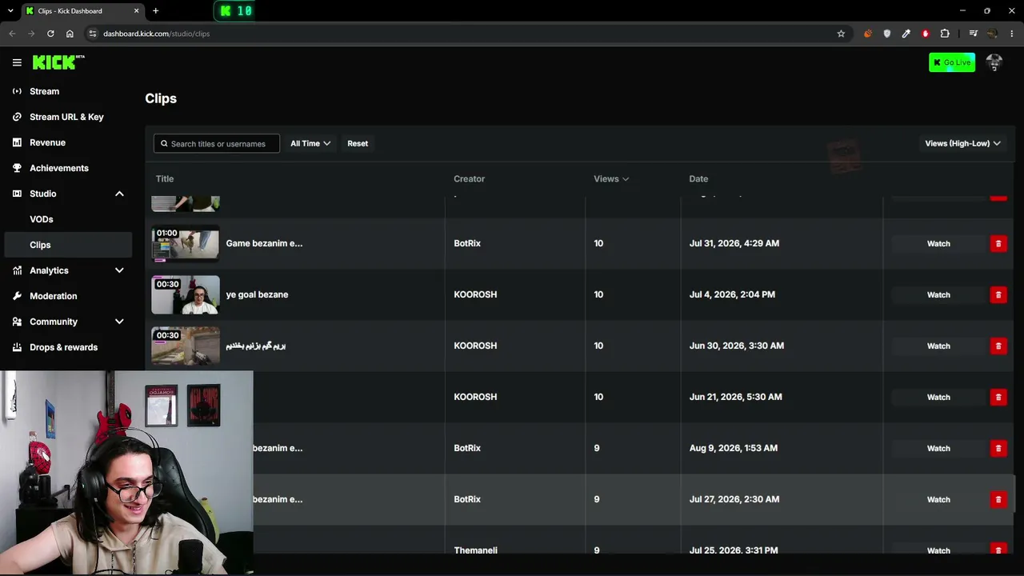Open the All Time date filter dropdown
Viewport: 1024px width, 576px height.
310,143
